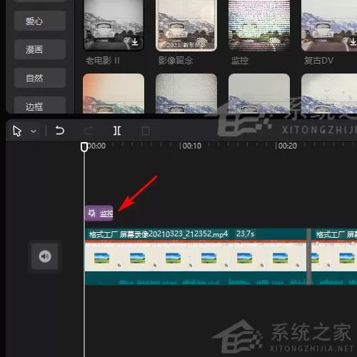Click the delete trash icon
The height and width of the screenshot is (357, 357).
(146, 131)
